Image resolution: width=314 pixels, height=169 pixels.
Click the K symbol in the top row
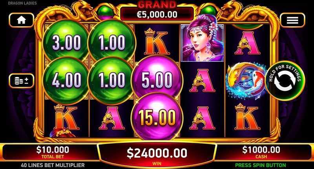157,41
